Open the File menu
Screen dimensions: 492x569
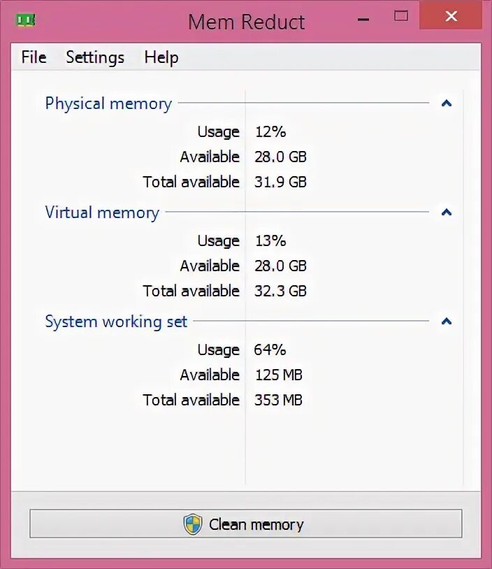click(34, 57)
